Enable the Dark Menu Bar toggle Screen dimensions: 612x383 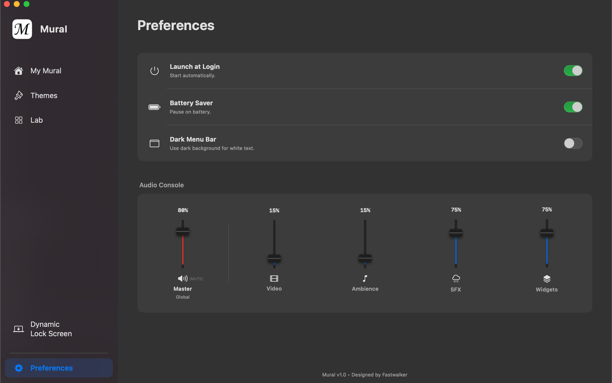point(573,144)
